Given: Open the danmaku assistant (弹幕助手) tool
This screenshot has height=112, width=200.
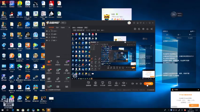Looking at the screenshot, I should pyautogui.click(x=49, y=63).
